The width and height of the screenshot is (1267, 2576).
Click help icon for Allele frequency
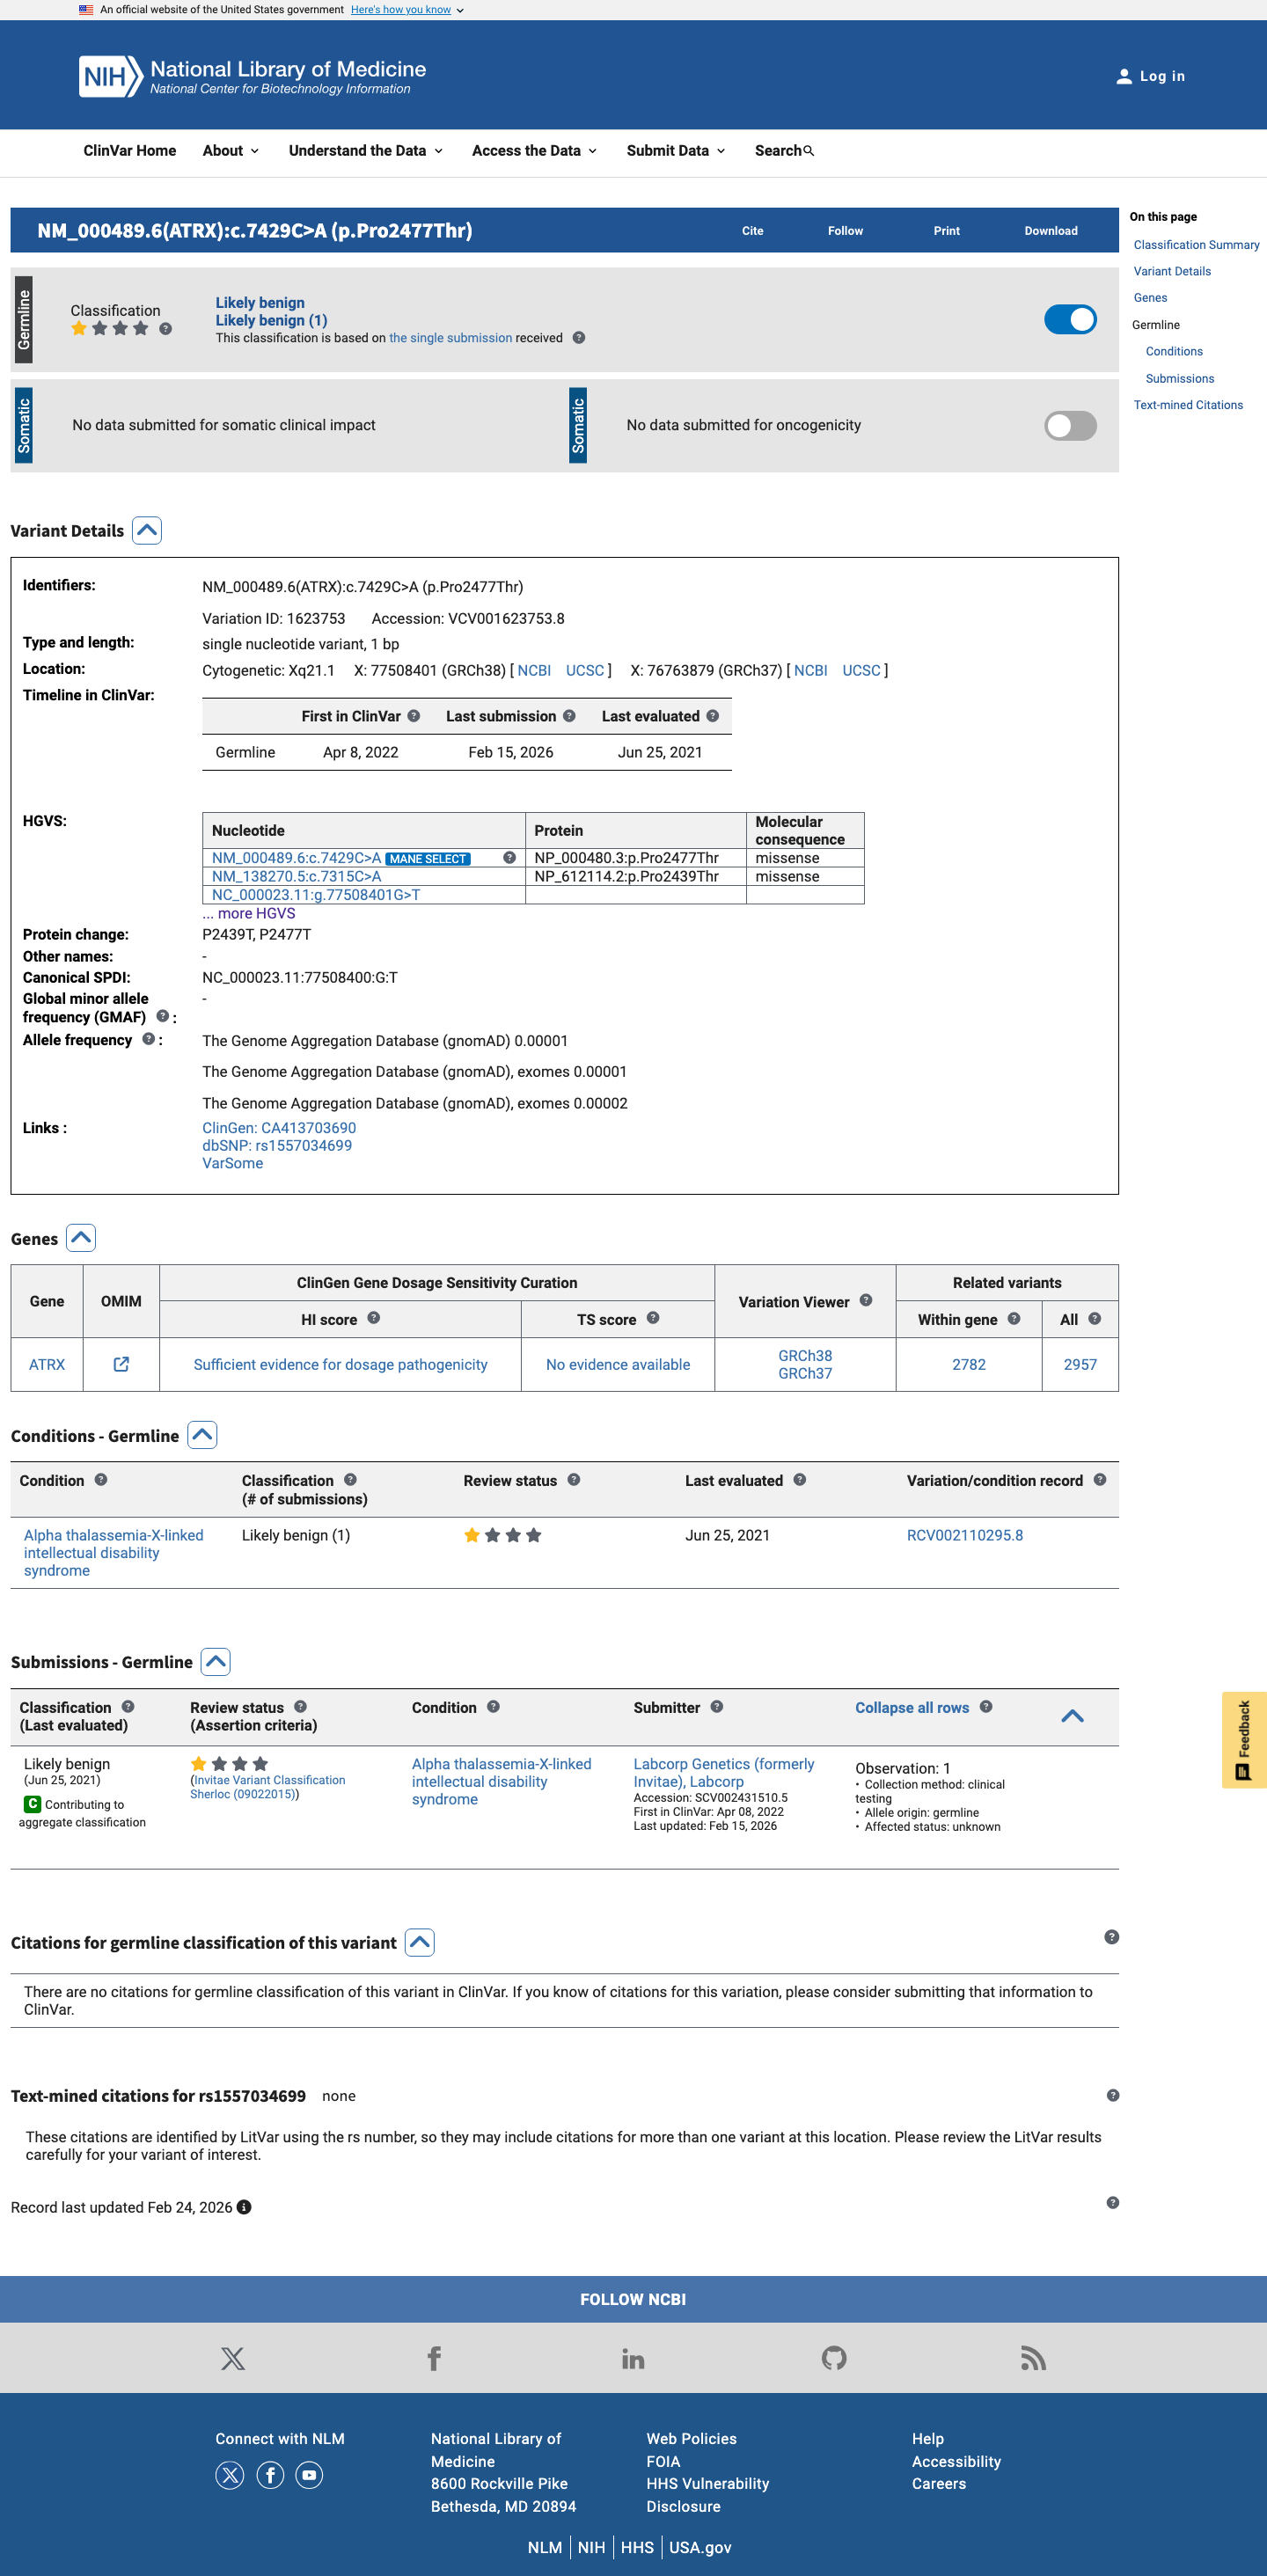(148, 1039)
